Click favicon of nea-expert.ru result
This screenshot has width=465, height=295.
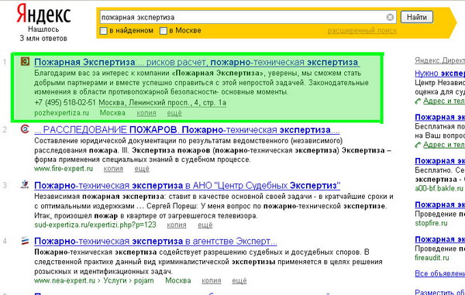click(x=25, y=241)
